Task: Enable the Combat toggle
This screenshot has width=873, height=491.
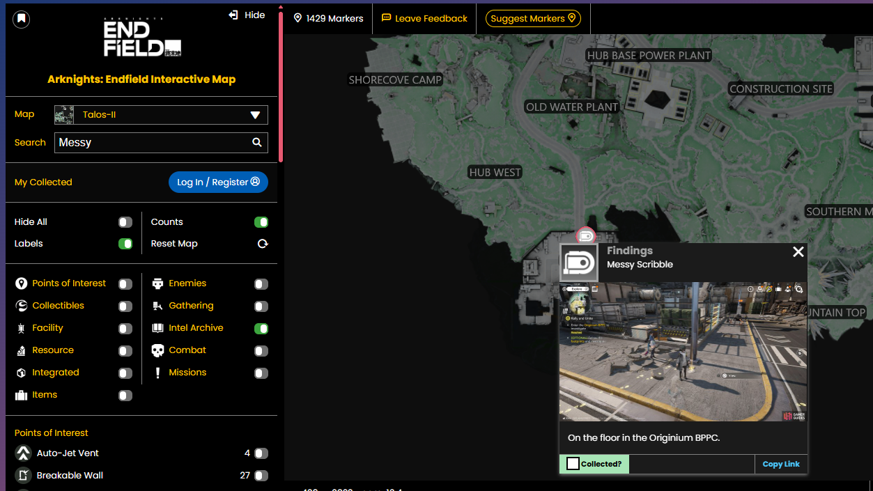Action: (x=261, y=351)
